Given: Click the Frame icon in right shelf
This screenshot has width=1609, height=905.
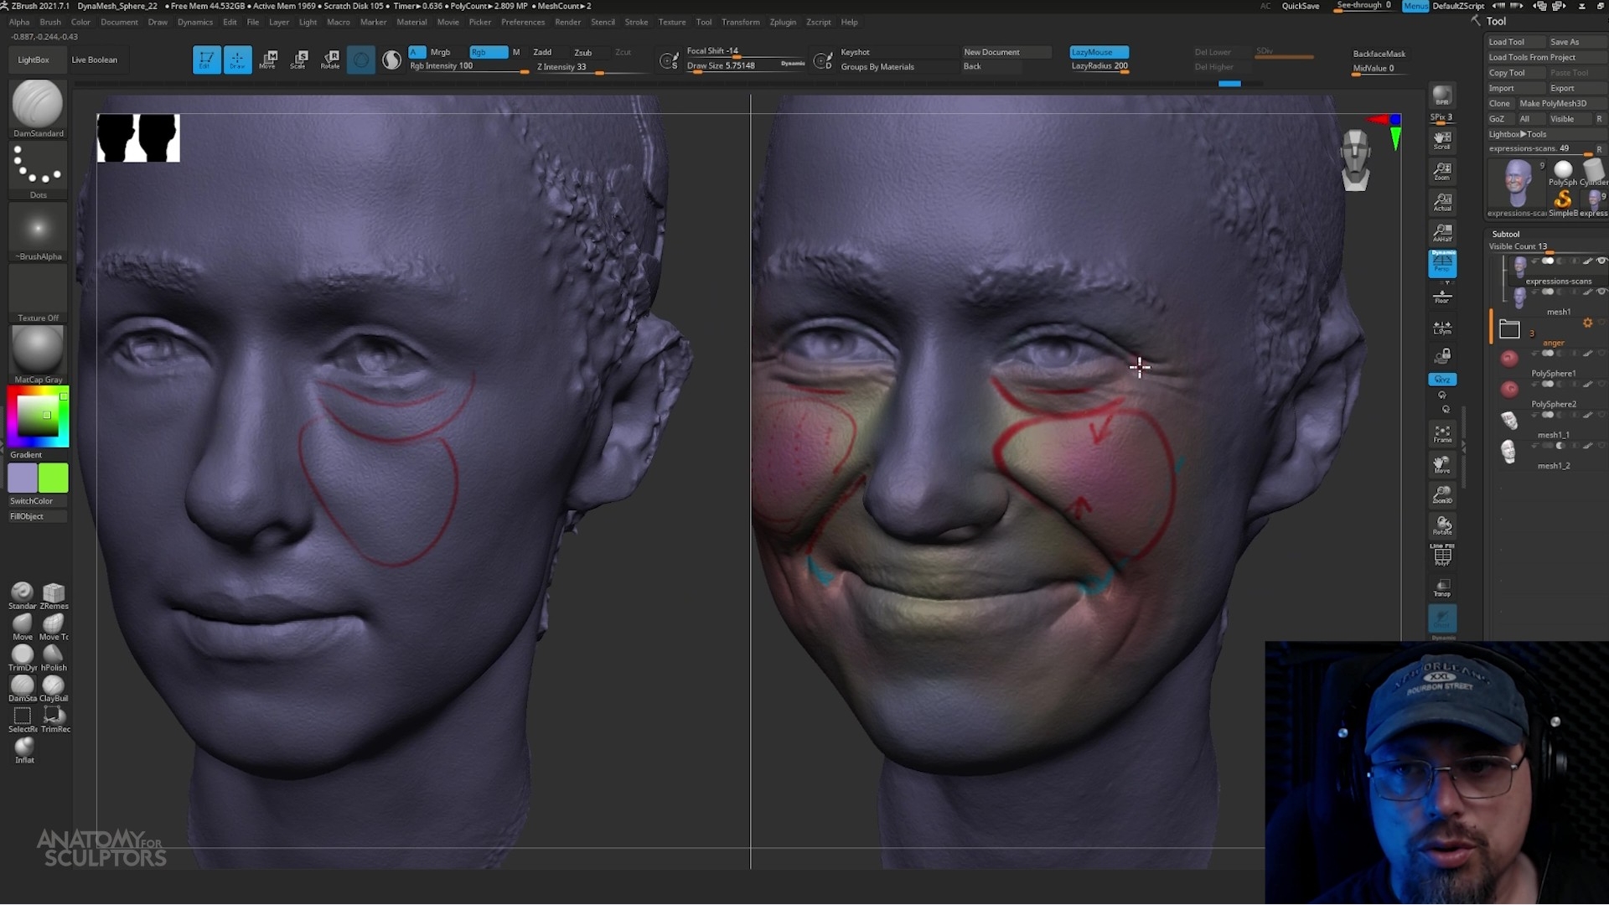Looking at the screenshot, I should [x=1442, y=433].
